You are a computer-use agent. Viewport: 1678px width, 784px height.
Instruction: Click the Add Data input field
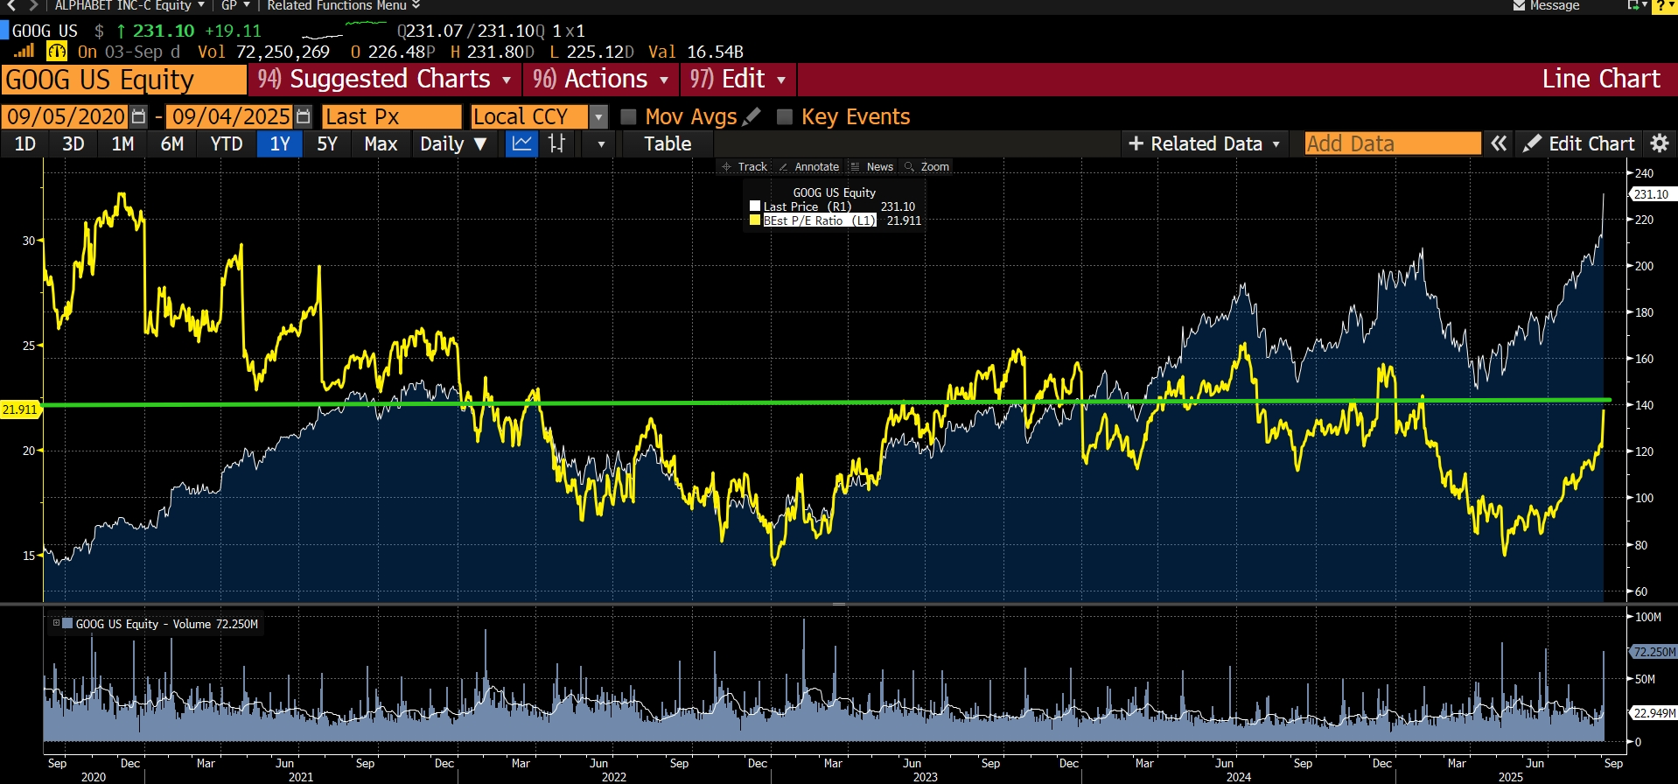(x=1393, y=143)
